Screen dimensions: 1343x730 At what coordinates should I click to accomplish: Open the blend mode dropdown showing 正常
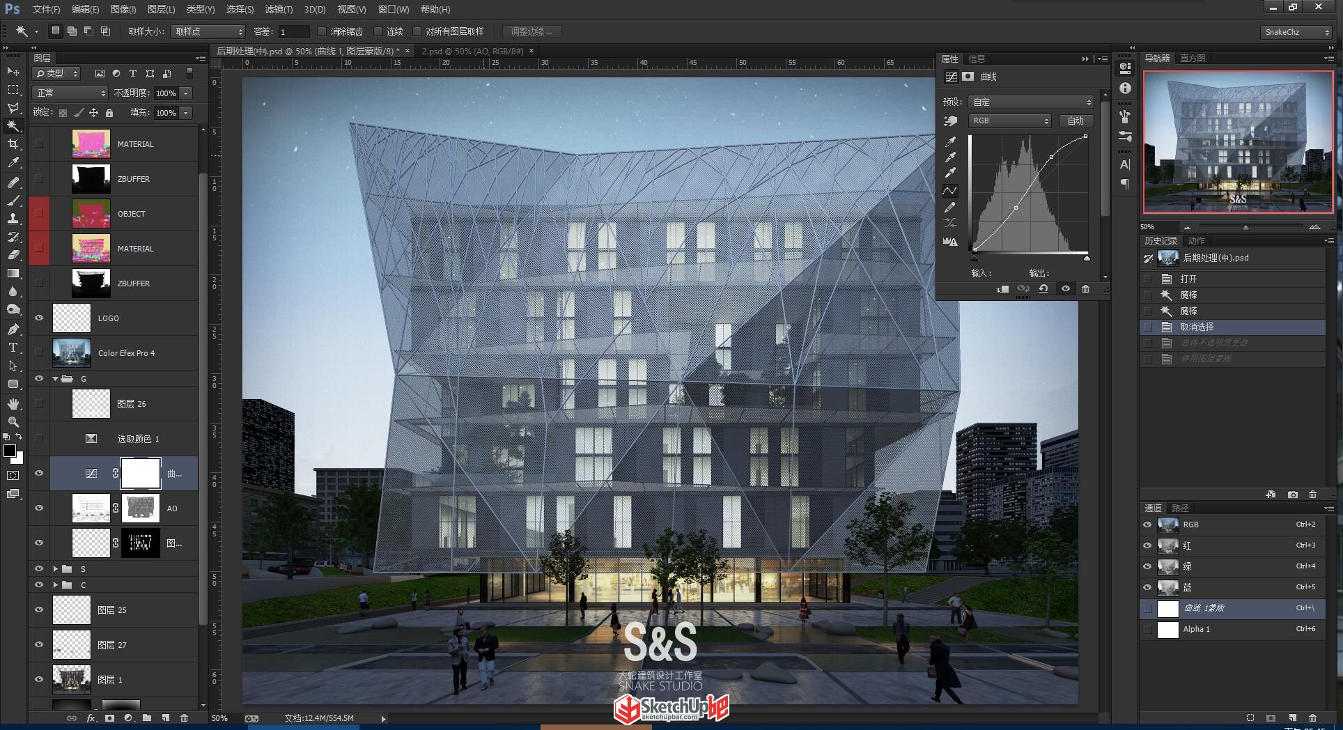70,93
